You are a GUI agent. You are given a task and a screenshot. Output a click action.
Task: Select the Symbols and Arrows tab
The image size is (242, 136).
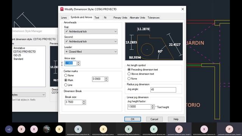point(81,17)
